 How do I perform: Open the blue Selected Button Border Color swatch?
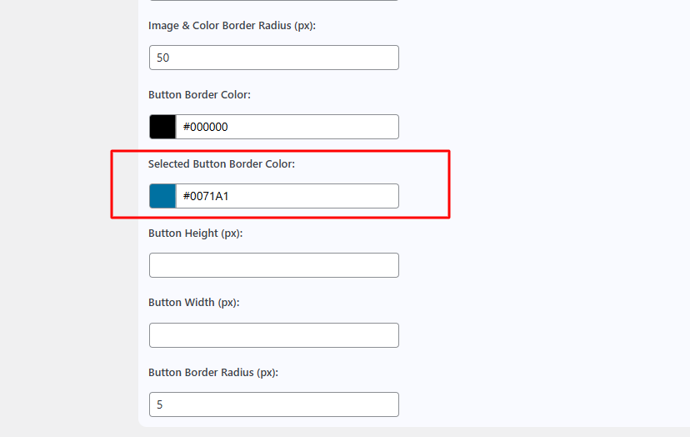tap(162, 196)
